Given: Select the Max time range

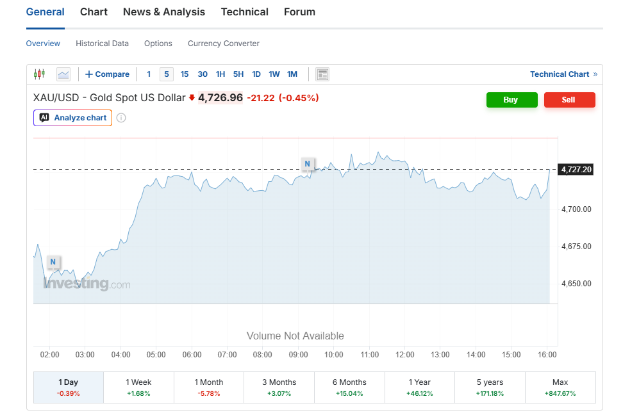Looking at the screenshot, I should pos(560,387).
